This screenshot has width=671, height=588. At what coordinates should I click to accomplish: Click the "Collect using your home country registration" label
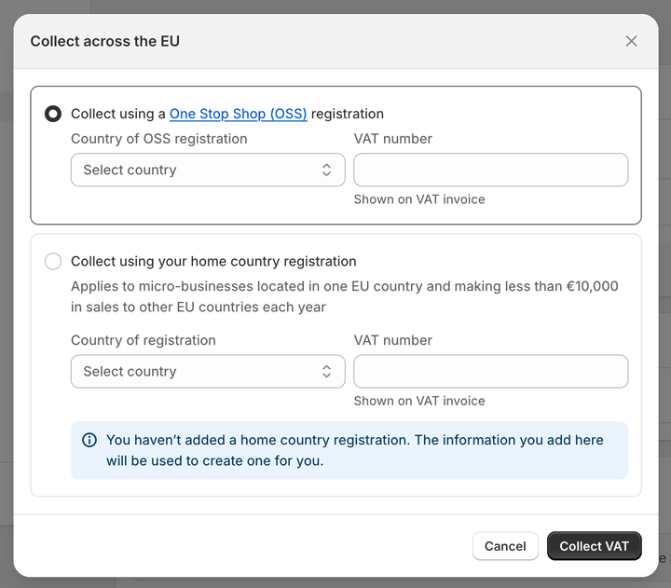(x=213, y=261)
